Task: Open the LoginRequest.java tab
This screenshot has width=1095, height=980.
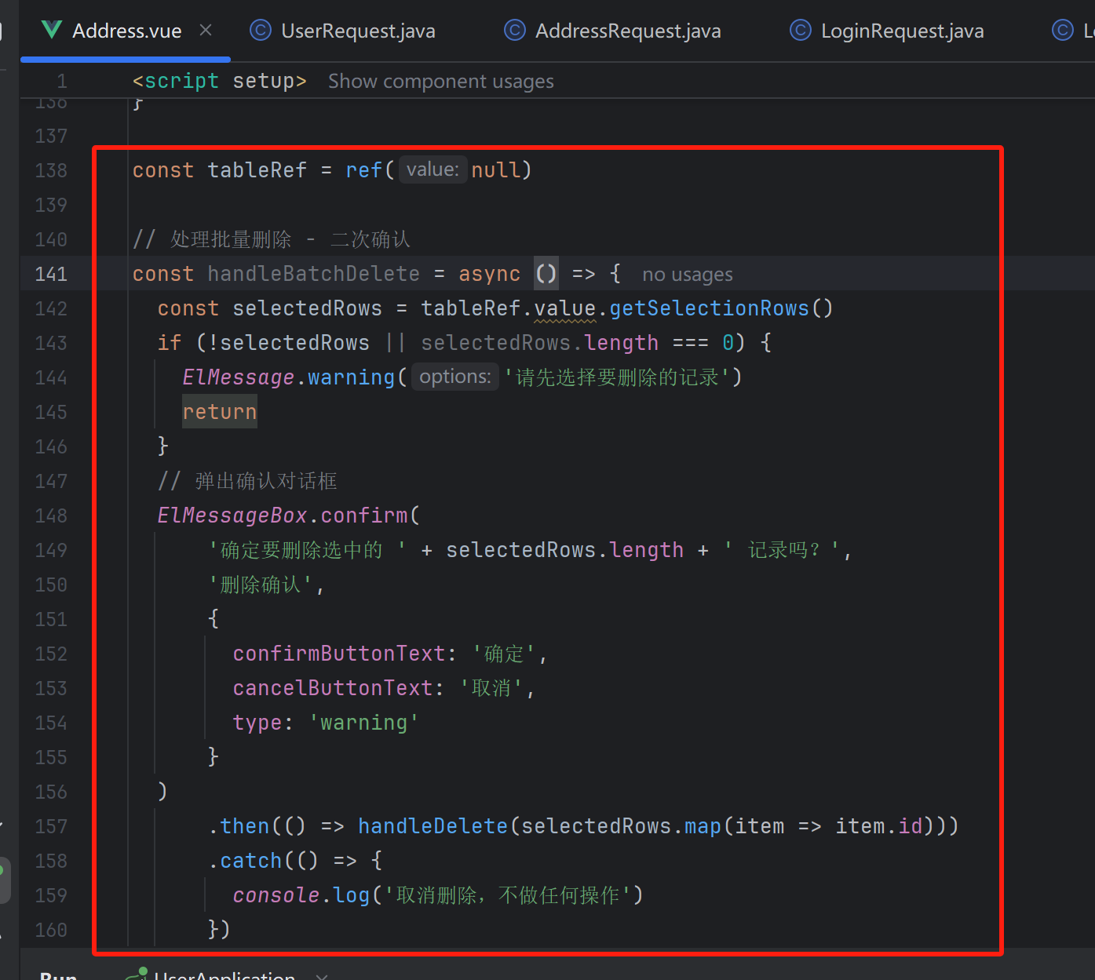Action: coord(902,31)
